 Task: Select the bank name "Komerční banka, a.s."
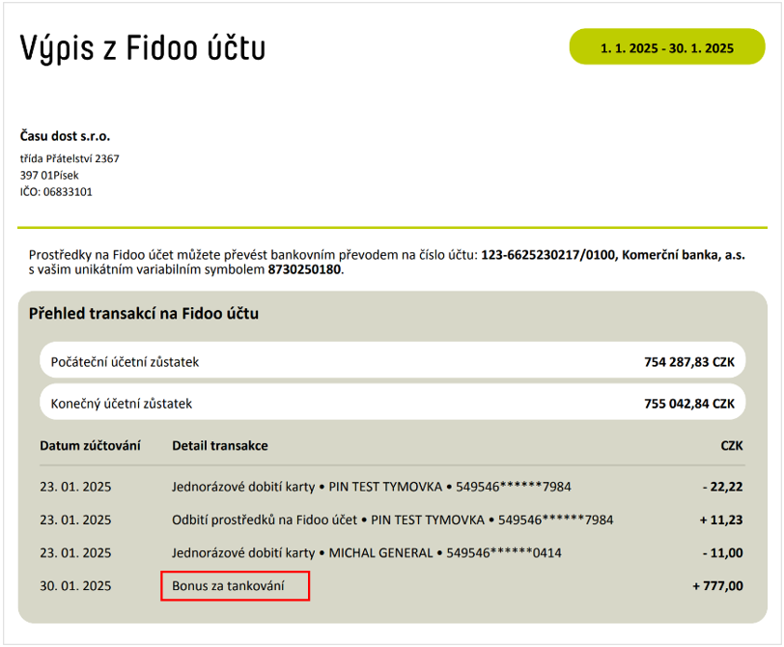click(x=684, y=255)
